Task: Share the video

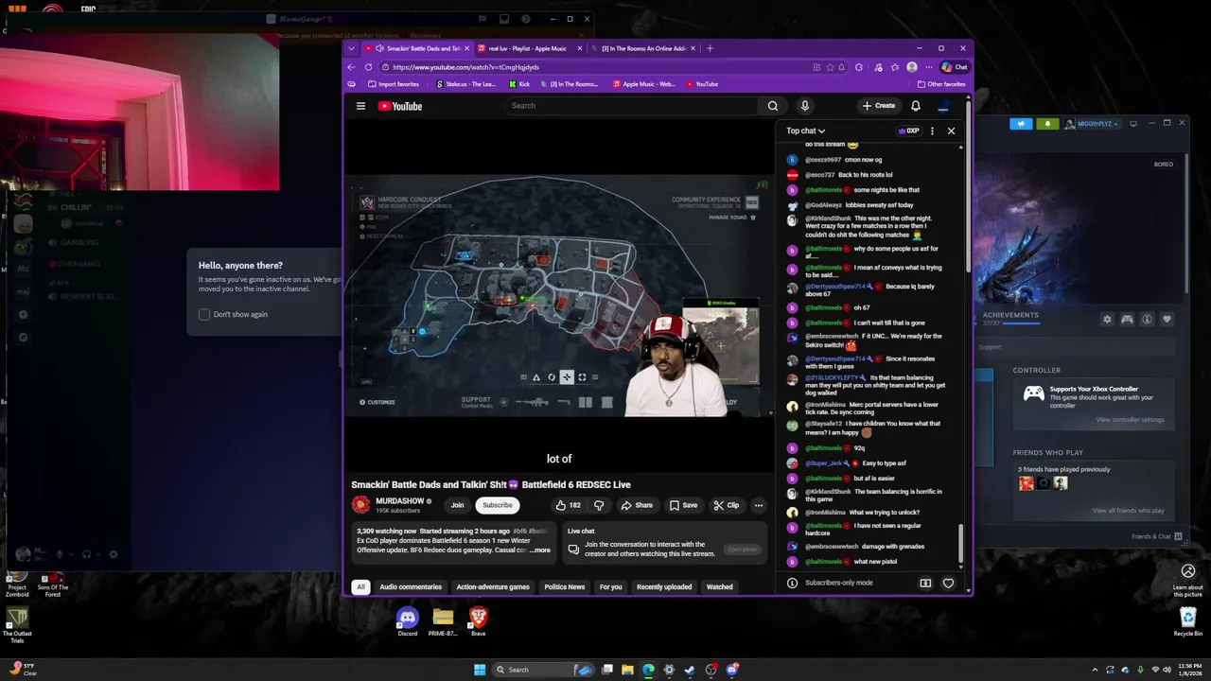Action: pyautogui.click(x=637, y=505)
